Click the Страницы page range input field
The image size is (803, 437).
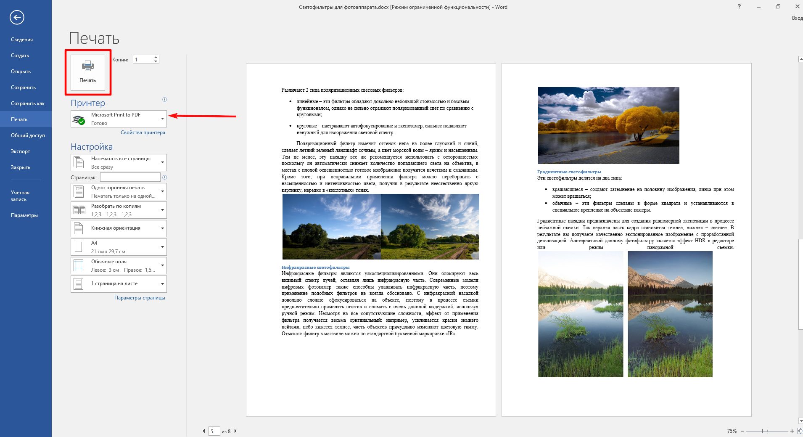coord(130,177)
